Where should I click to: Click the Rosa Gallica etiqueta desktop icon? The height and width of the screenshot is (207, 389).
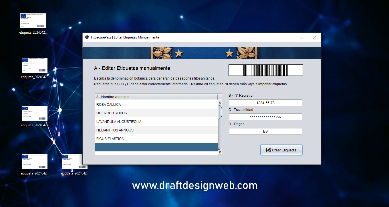pyautogui.click(x=75, y=162)
